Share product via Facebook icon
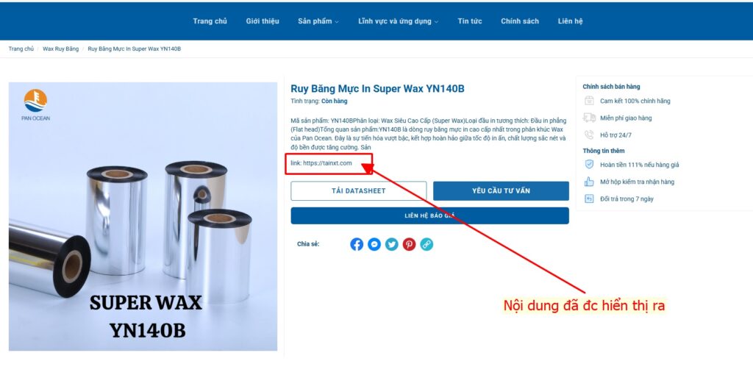Screen dimensions: 753x375 357,244
